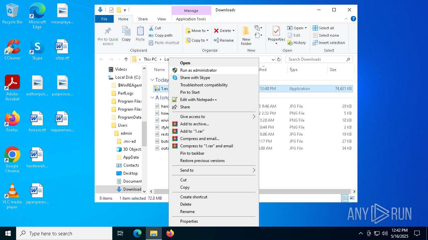
Task: Choose Run as administrator
Action: pos(214,70)
